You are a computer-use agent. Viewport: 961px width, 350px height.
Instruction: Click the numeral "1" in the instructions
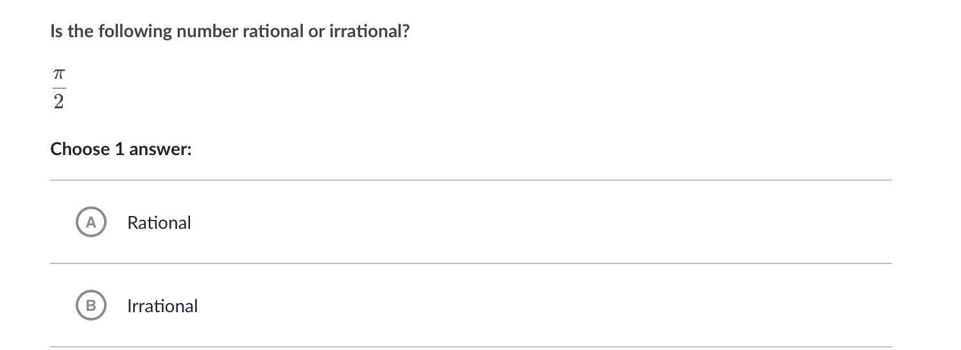pyautogui.click(x=119, y=149)
